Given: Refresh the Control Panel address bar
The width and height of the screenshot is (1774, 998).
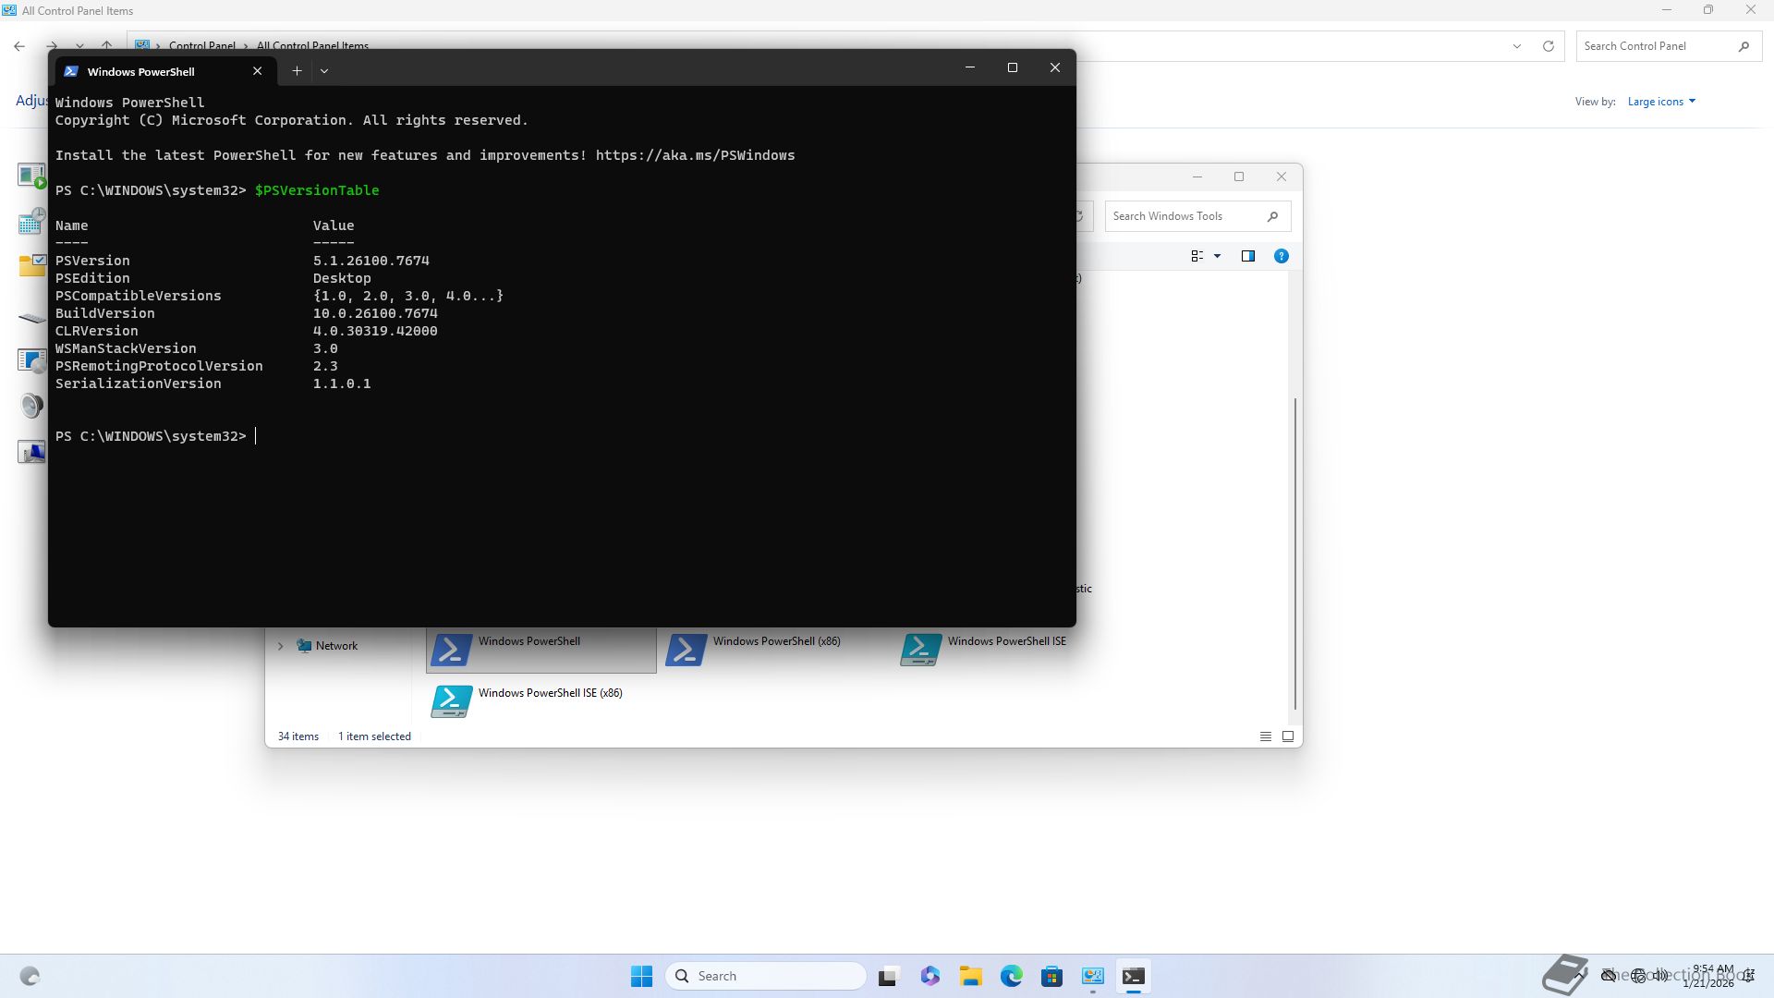Looking at the screenshot, I should pos(1549,46).
